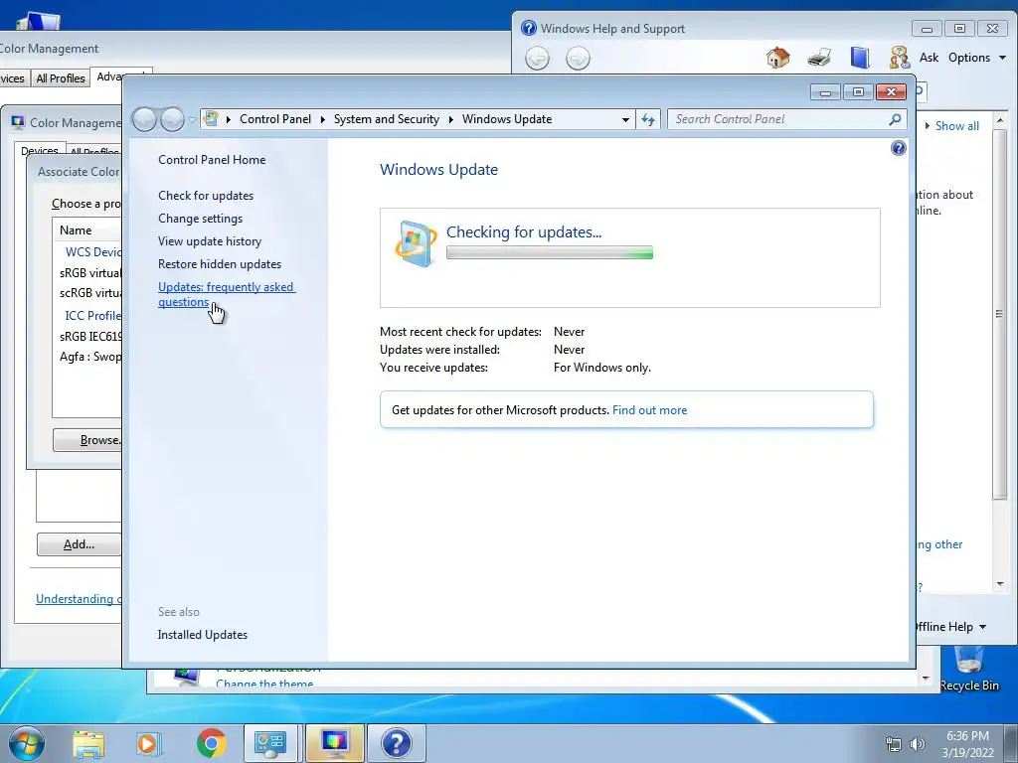Launch Windows Media Player from taskbar
Image resolution: width=1018 pixels, height=763 pixels.
[x=147, y=743]
